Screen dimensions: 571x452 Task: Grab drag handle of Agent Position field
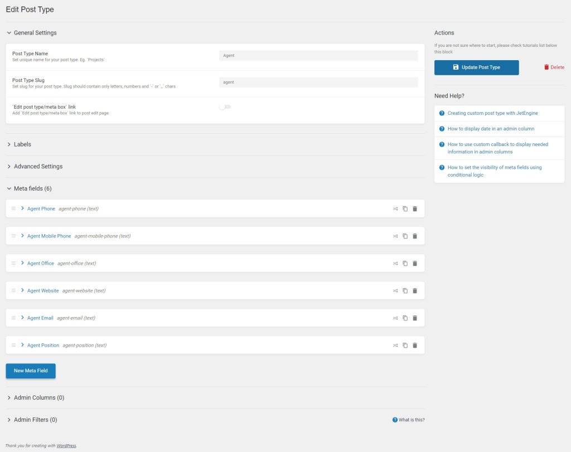[x=14, y=345]
